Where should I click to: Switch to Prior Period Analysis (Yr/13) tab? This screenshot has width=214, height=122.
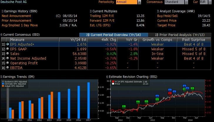pos(180,35)
